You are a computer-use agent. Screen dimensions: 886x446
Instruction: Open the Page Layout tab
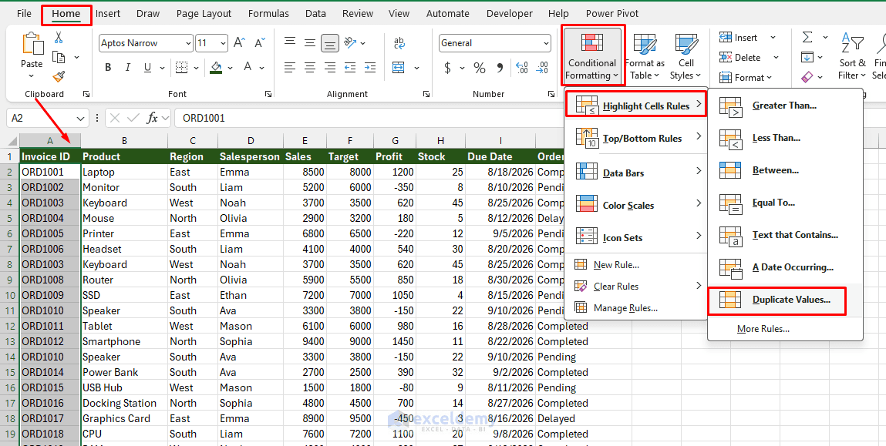[204, 14]
